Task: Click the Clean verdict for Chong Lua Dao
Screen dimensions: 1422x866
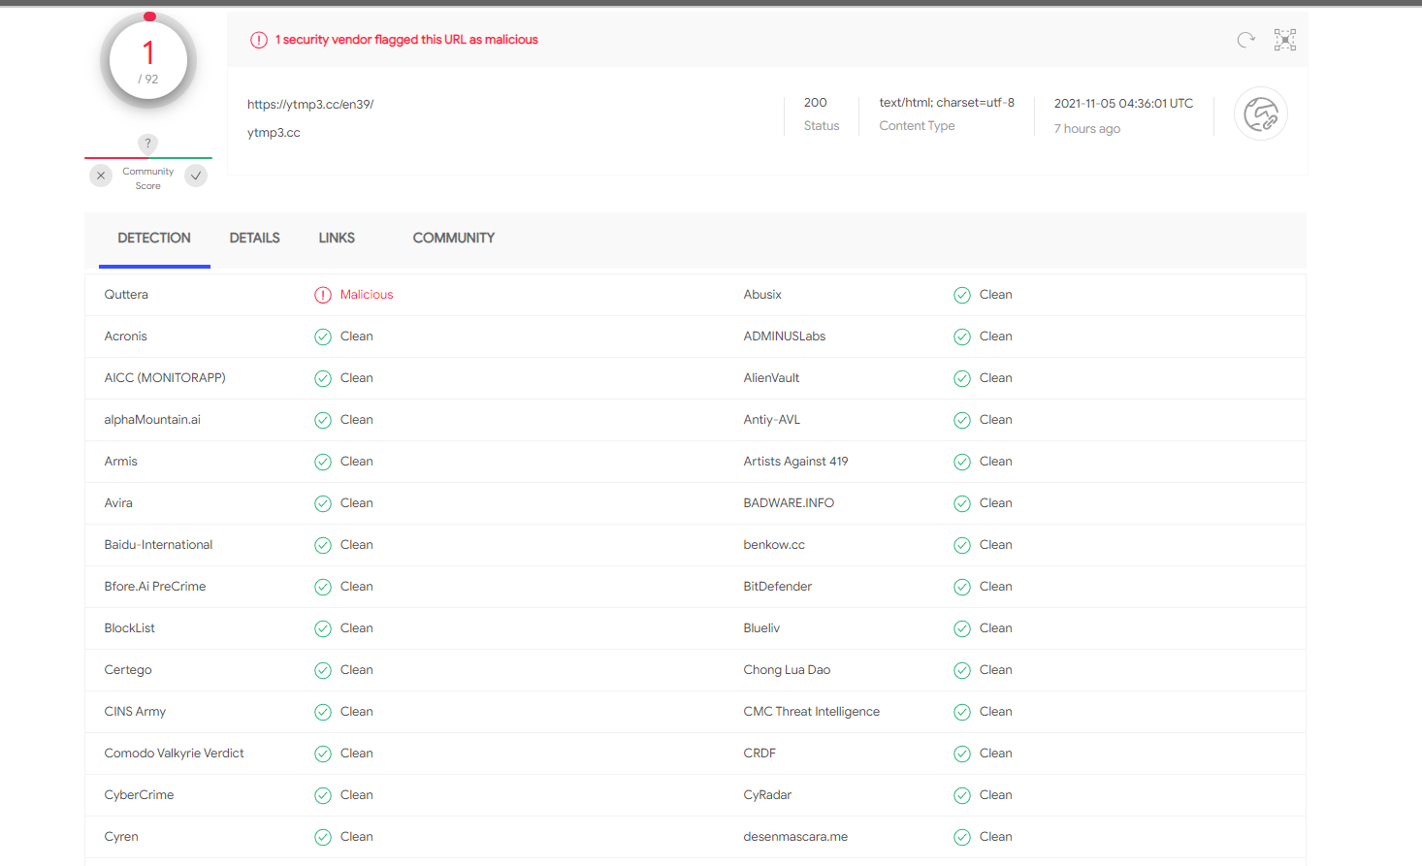Action: (996, 670)
